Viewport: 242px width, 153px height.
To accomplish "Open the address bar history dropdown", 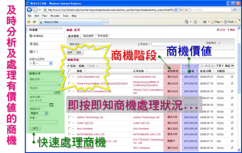I will pyautogui.click(x=176, y=10).
